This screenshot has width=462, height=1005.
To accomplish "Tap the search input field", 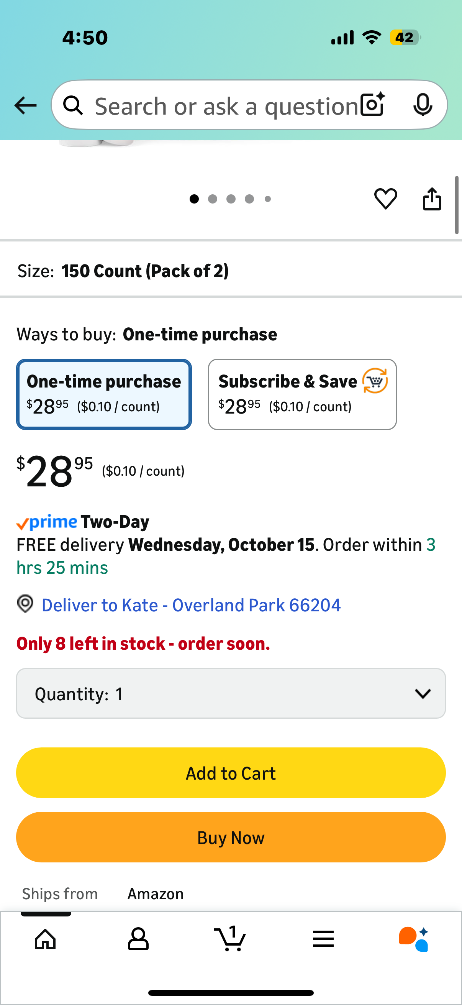I will tap(226, 106).
